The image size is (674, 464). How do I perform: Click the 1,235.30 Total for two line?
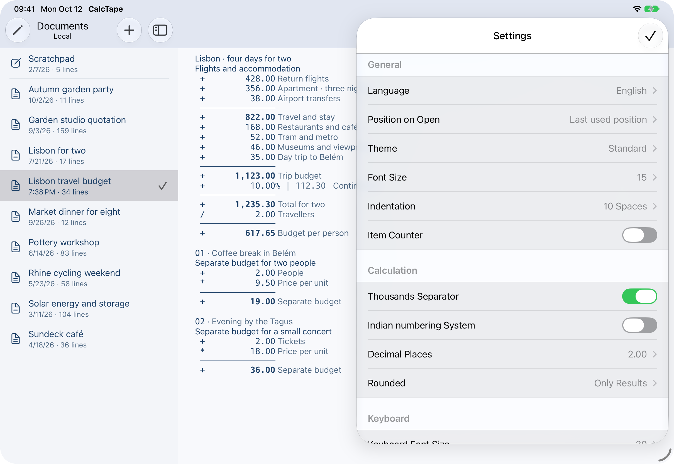coord(262,205)
